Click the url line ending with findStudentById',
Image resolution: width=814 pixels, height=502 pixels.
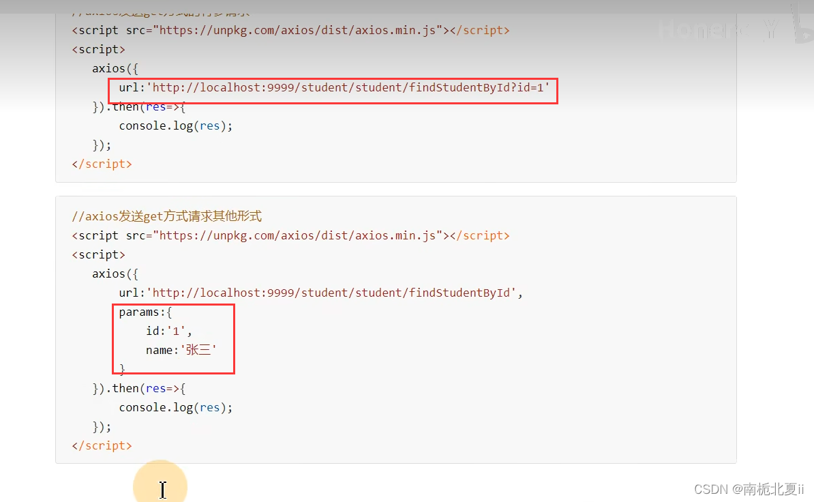coord(320,293)
